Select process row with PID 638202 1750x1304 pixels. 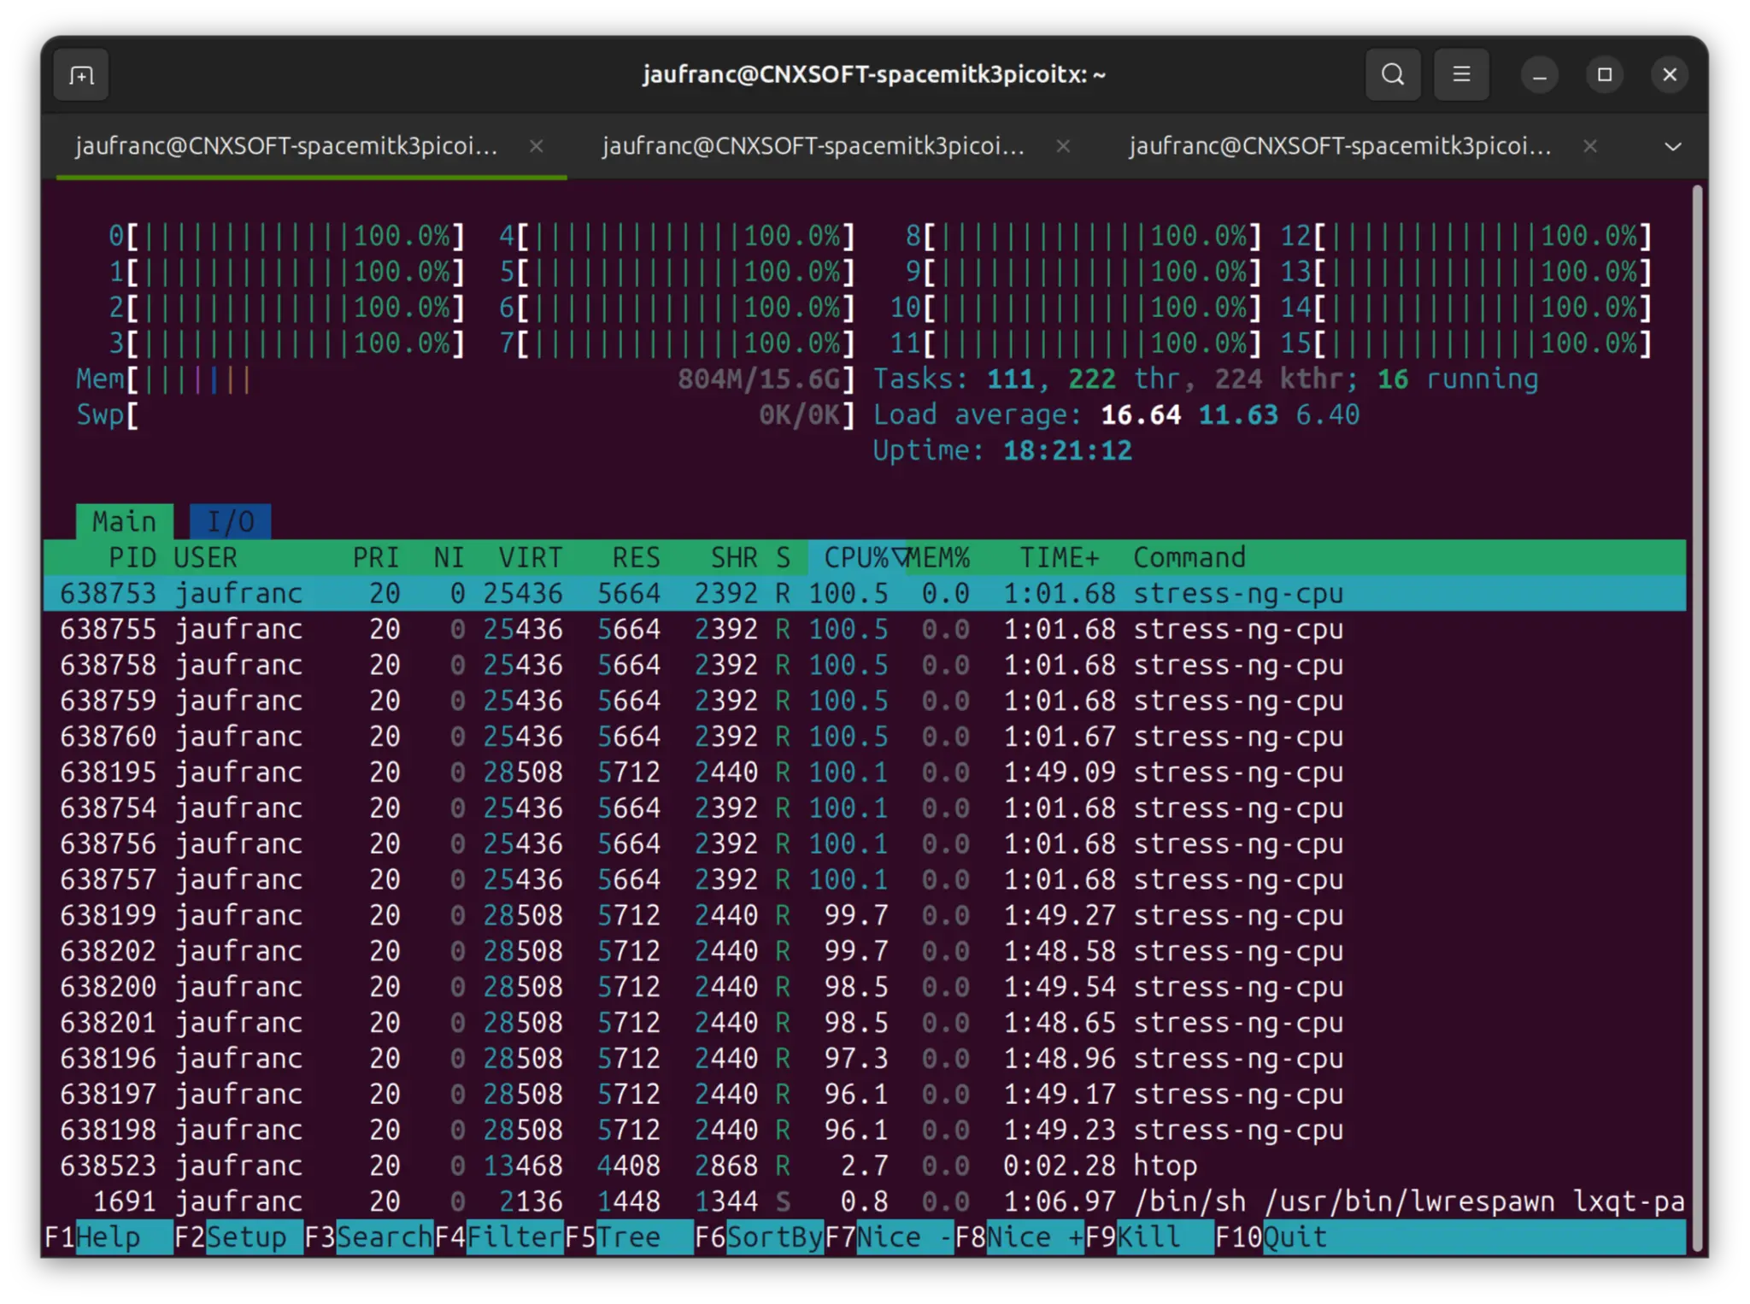click(865, 951)
